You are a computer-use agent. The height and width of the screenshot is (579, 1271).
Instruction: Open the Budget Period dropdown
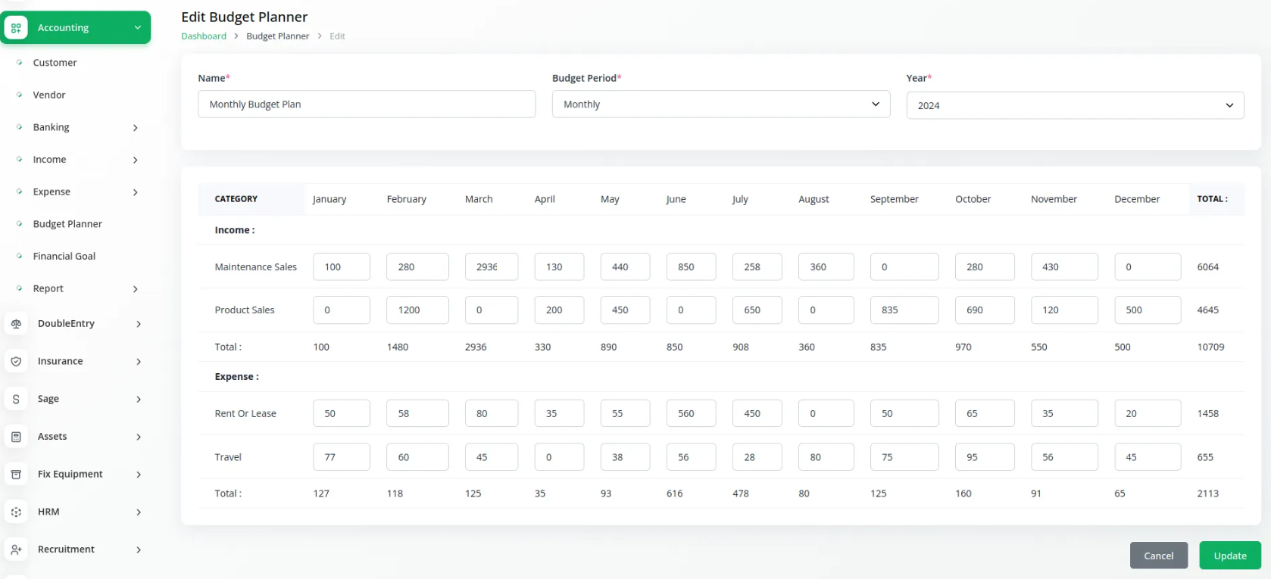point(721,104)
